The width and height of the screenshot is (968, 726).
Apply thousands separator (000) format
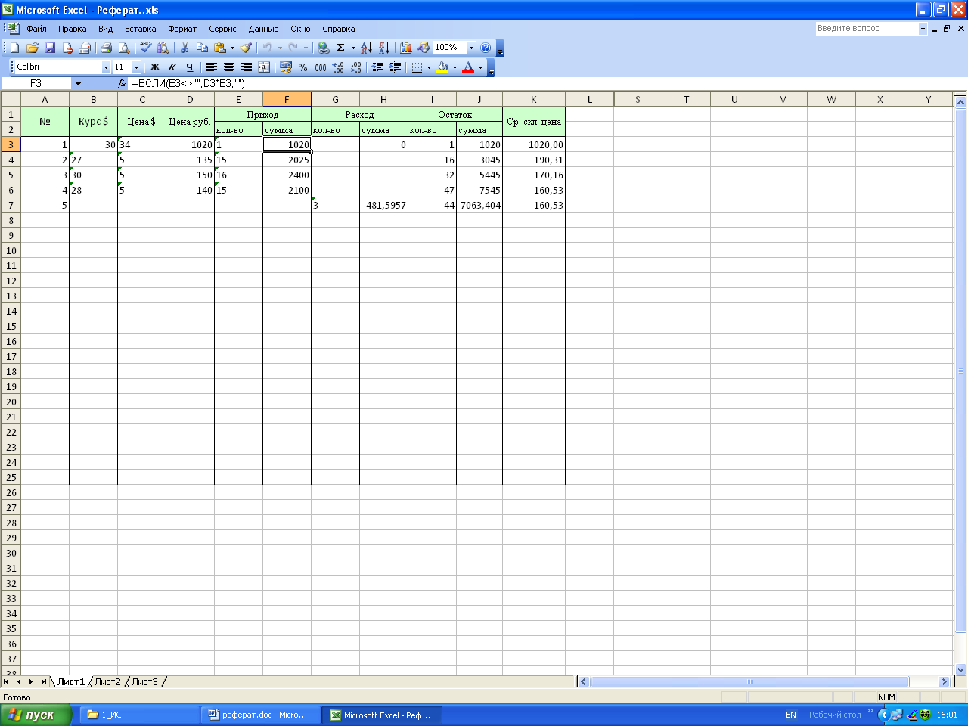pyautogui.click(x=321, y=67)
